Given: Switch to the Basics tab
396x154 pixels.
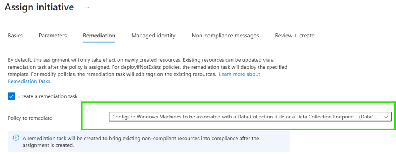Looking at the screenshot, I should pyautogui.click(x=15, y=36).
